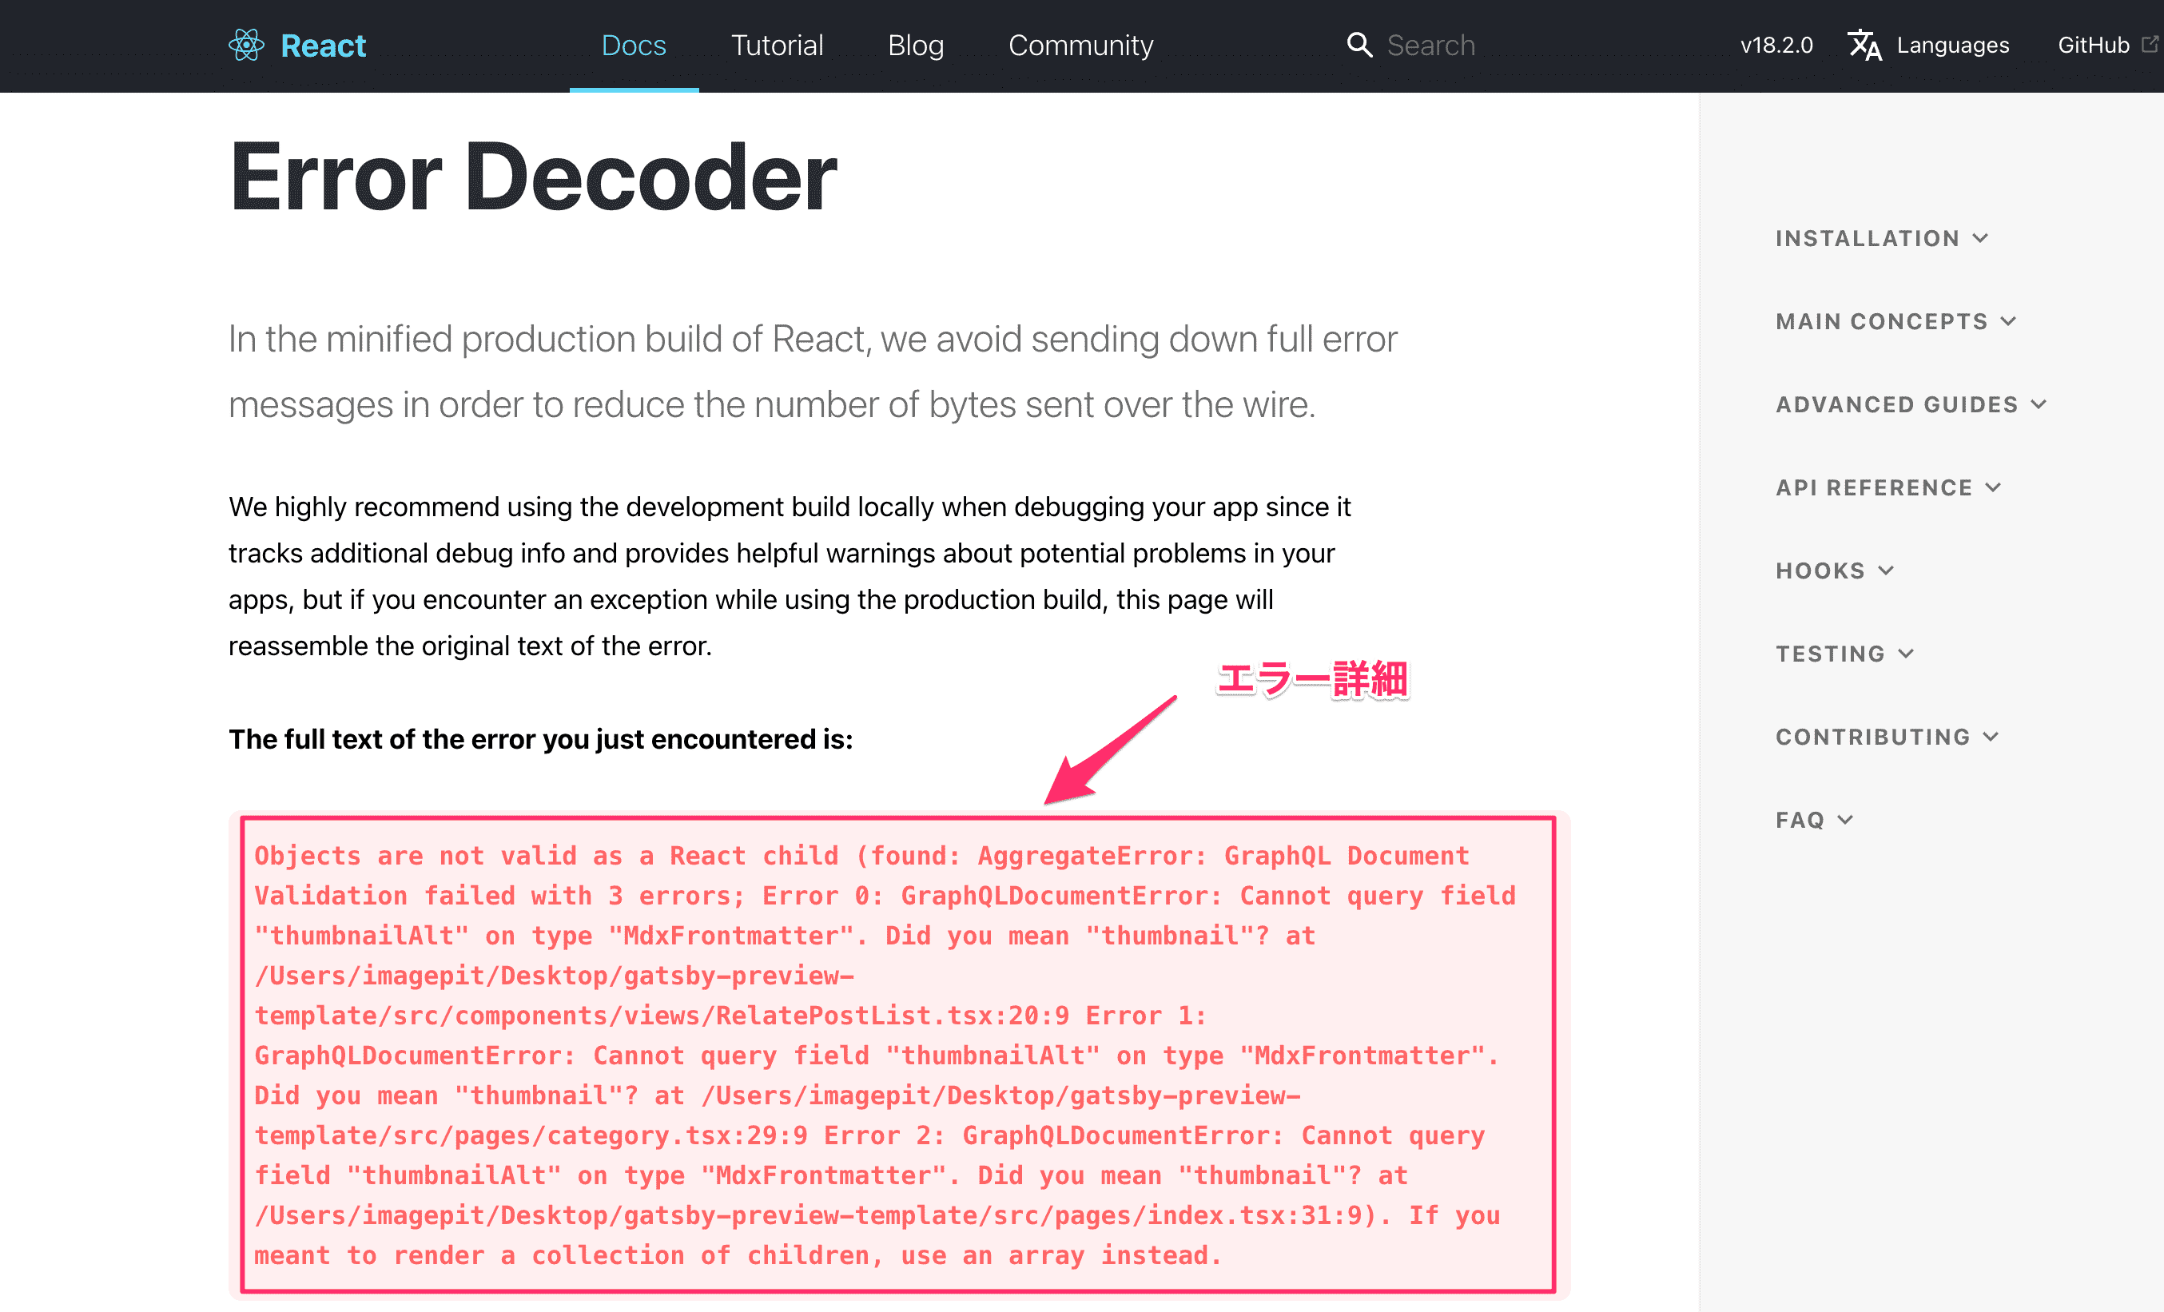Open the HOOKS section
Image resolution: width=2164 pixels, height=1312 pixels.
[x=1835, y=569]
